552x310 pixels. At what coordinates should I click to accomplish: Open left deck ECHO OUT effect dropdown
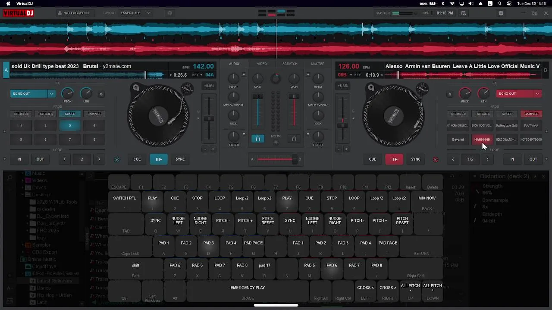click(x=52, y=93)
